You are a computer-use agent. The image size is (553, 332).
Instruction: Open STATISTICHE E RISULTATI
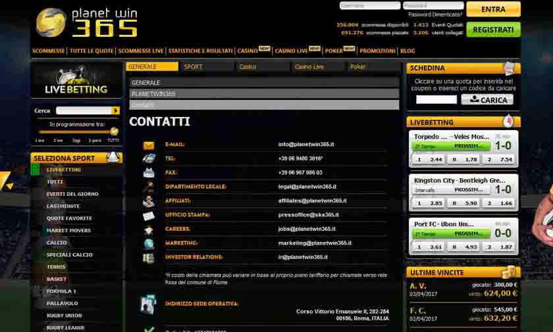(x=200, y=51)
